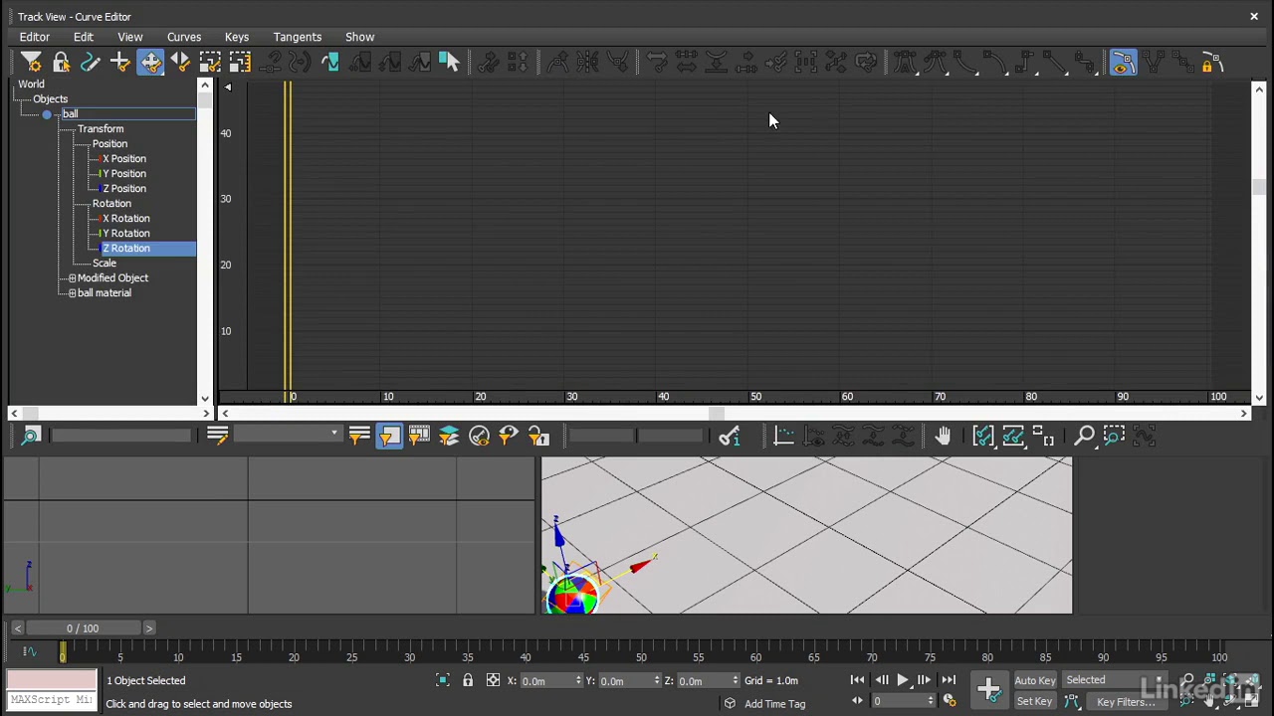Viewport: 1274px width, 716px height.
Task: Select the X Rotation track
Action: (x=126, y=218)
